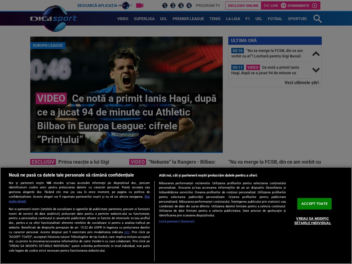Show previous news with up chevron

[316, 54]
